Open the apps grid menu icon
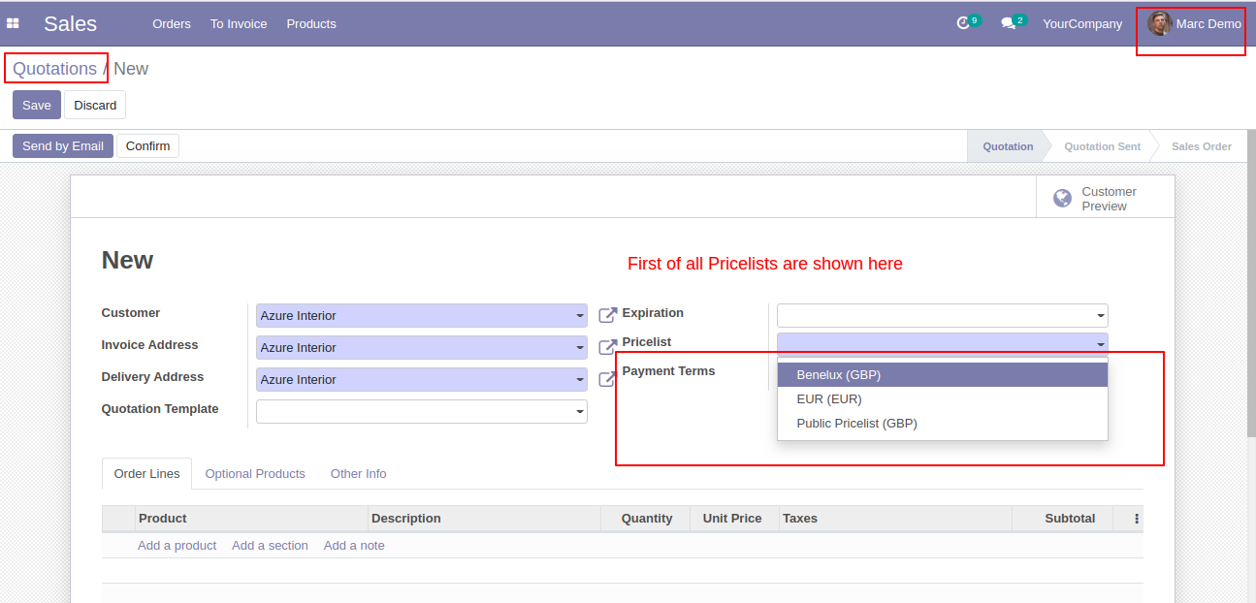 tap(13, 23)
